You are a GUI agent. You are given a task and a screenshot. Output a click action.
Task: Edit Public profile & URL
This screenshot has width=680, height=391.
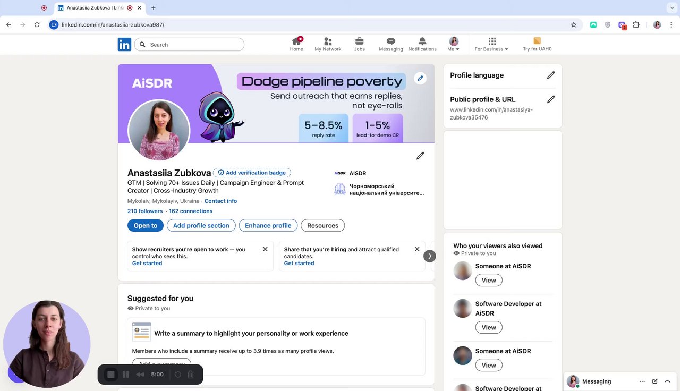pyautogui.click(x=551, y=99)
